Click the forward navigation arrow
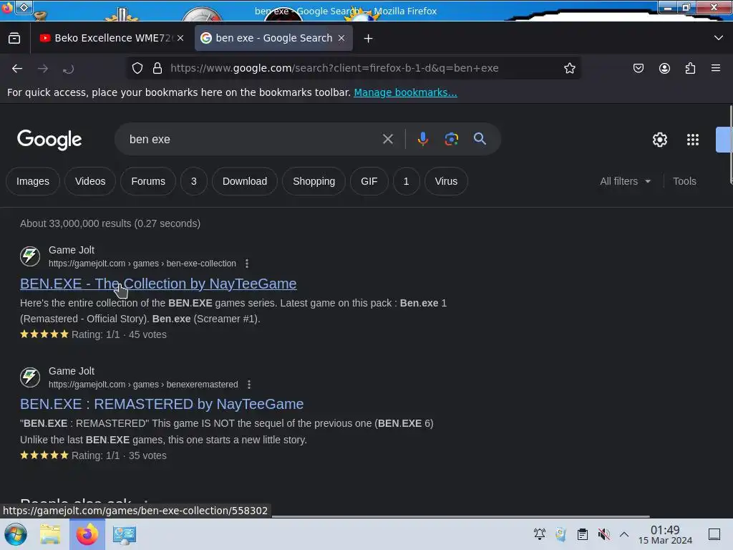733x550 pixels. click(x=43, y=69)
